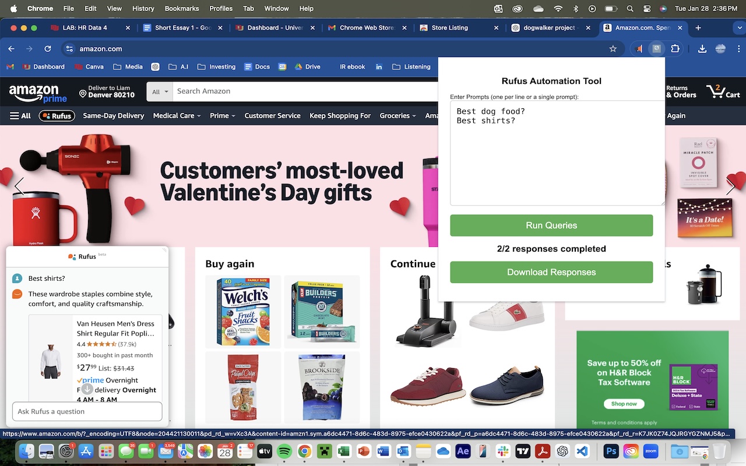Open the Welch's Fruit Snacks product
Image resolution: width=746 pixels, height=466 pixels.
243,312
